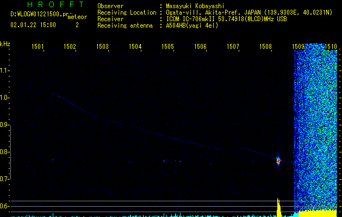The width and height of the screenshot is (342, 217).
Task: Click the 1503 time axis marker
Action: (x=103, y=46)
